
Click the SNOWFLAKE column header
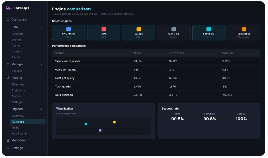[x=177, y=53]
